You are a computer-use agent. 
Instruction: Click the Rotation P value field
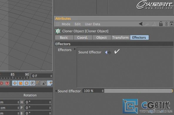37,108
